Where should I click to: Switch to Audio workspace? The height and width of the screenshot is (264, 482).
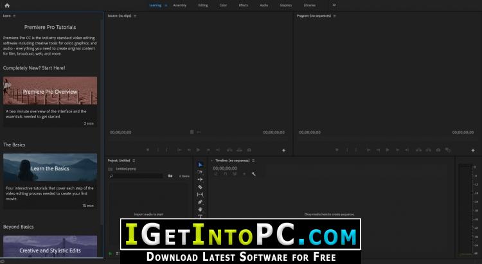click(263, 5)
